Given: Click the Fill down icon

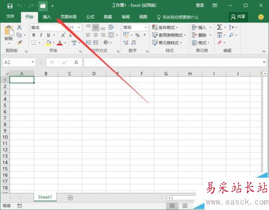Looking at the screenshot, I should [220, 35].
